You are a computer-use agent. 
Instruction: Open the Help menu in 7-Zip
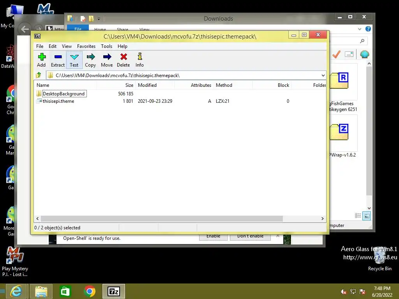122,46
